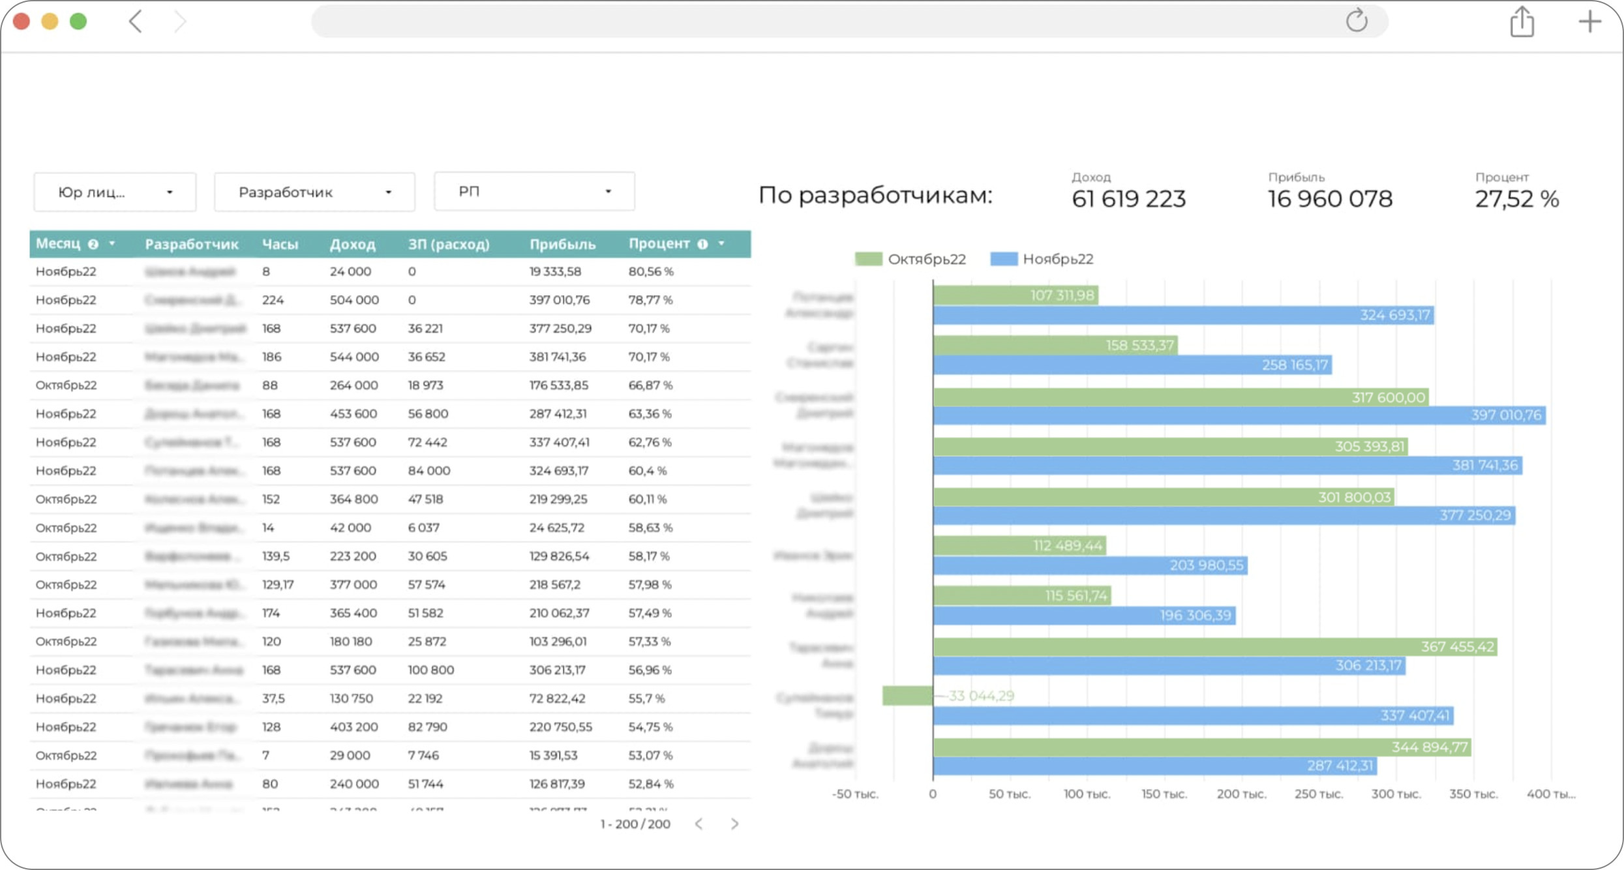Toggle the Октябрь22 legend color swatch
The image size is (1624, 870).
click(868, 259)
